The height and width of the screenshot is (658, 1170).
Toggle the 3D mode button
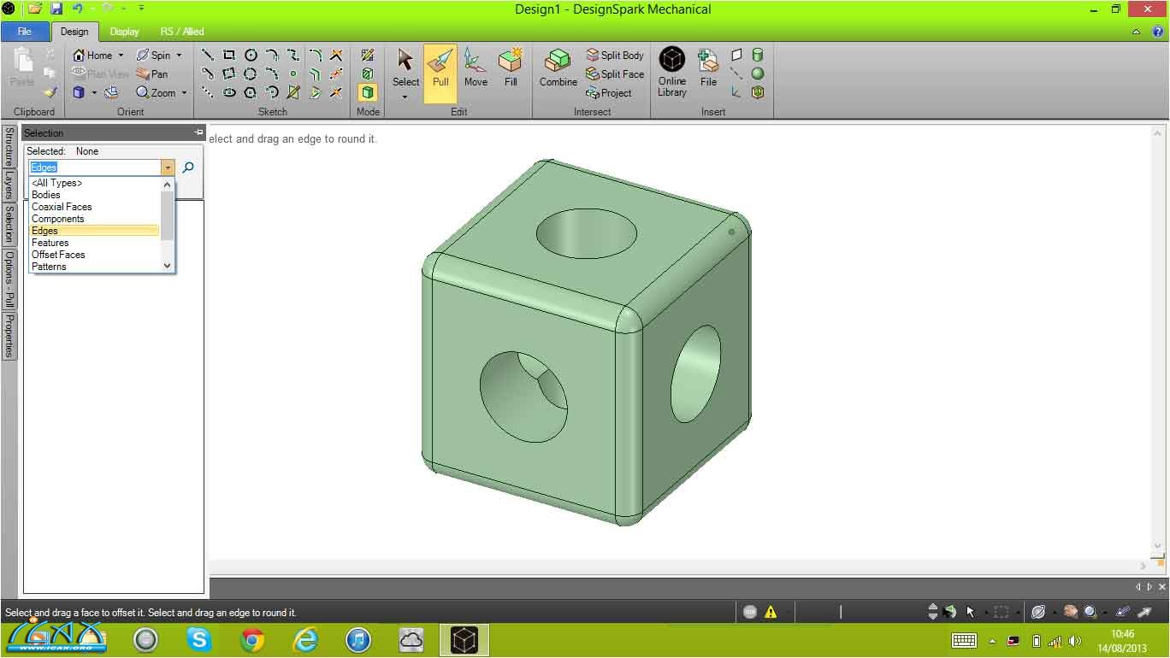coord(368,93)
